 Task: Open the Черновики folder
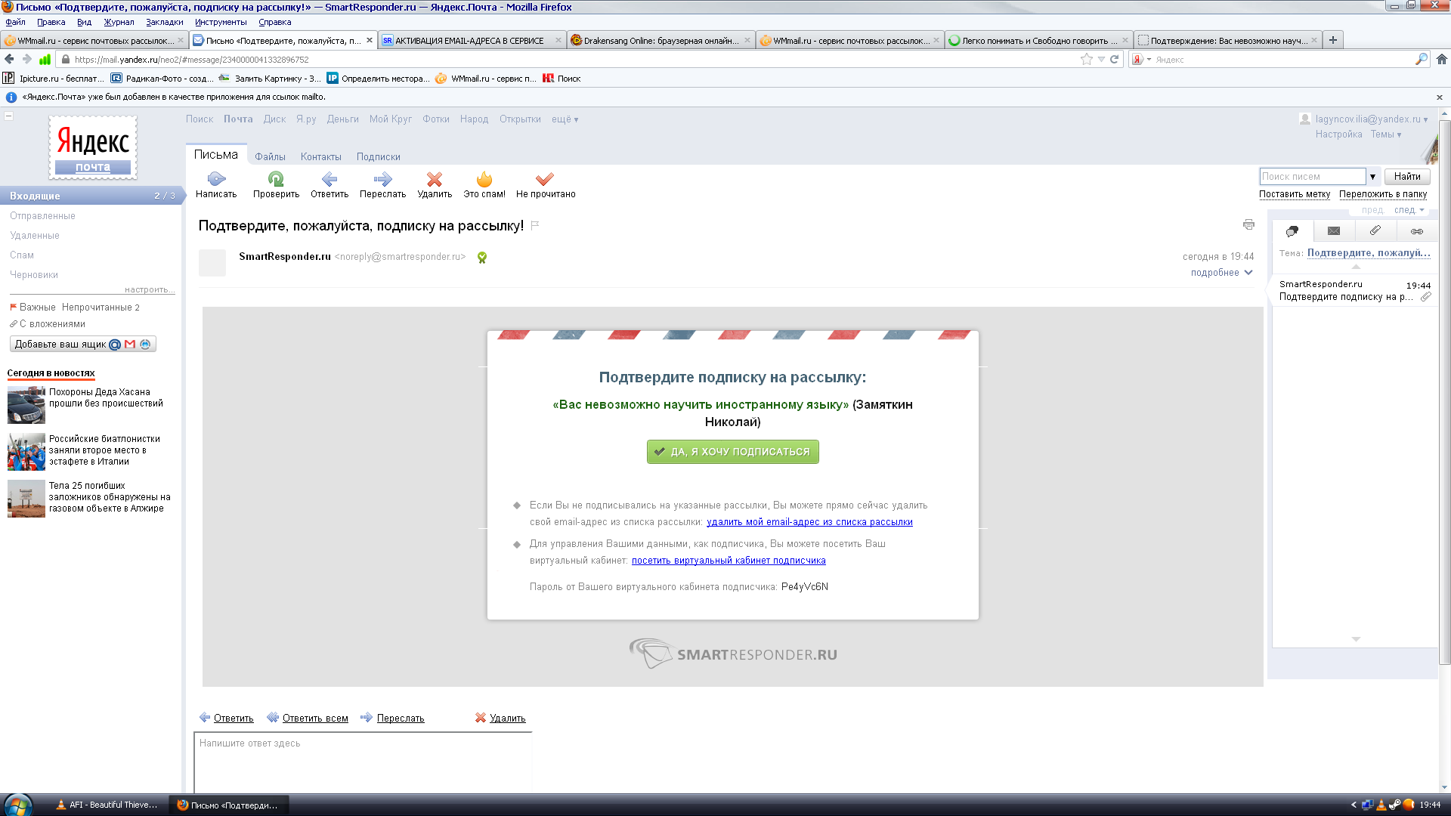34,275
